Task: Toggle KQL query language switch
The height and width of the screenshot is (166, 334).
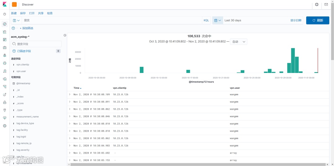Action: tap(206, 20)
